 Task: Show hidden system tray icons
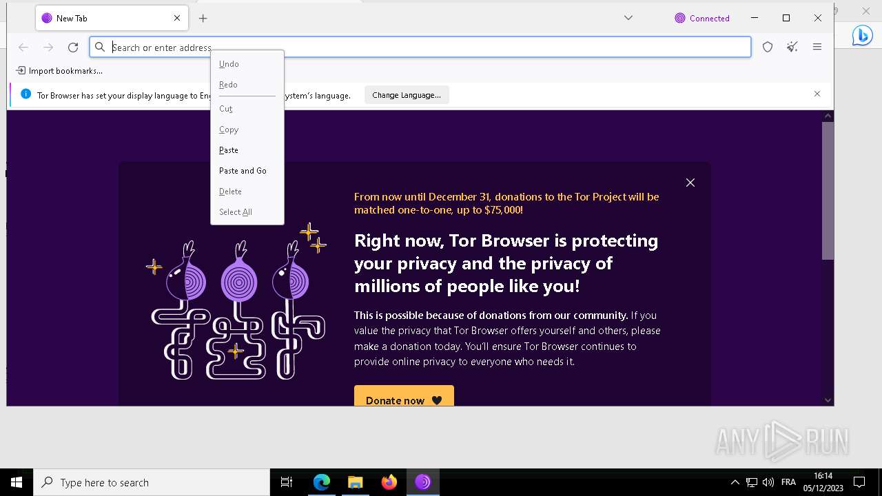[x=735, y=482]
